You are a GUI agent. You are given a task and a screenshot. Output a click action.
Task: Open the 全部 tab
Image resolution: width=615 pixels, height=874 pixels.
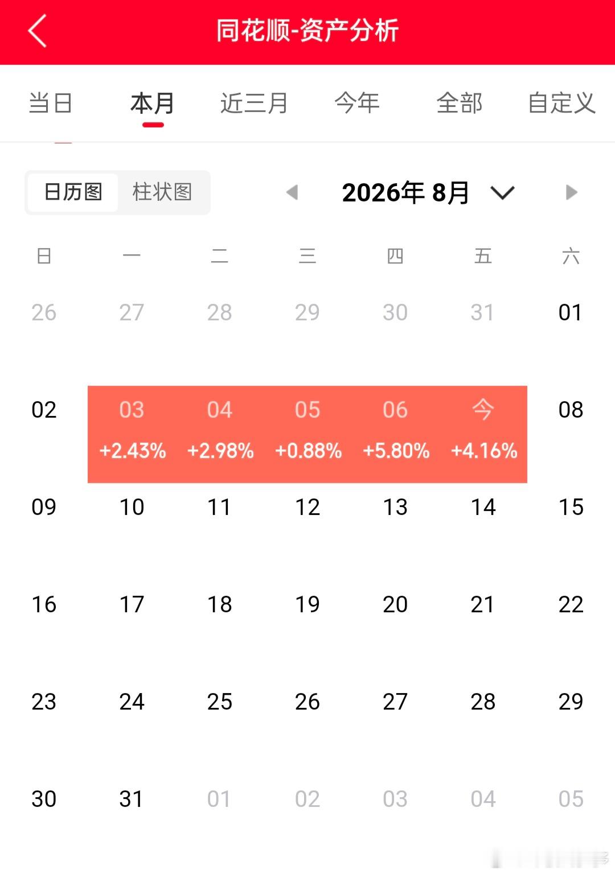pos(460,103)
